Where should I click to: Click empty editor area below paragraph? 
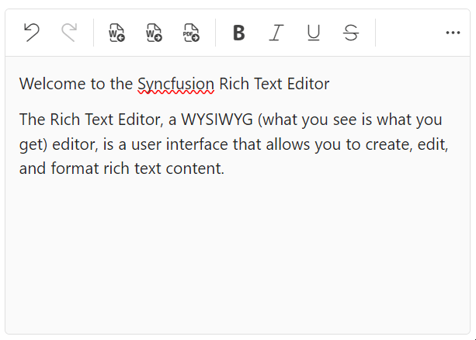[x=238, y=255]
